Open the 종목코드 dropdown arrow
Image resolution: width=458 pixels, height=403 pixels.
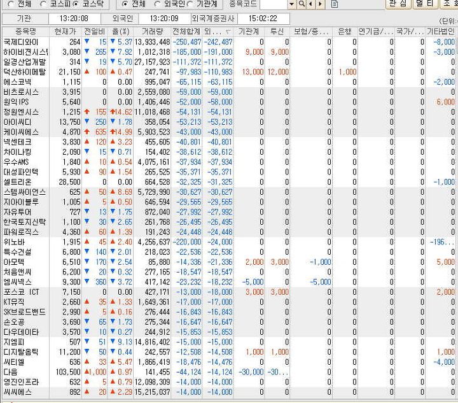coord(292,4)
